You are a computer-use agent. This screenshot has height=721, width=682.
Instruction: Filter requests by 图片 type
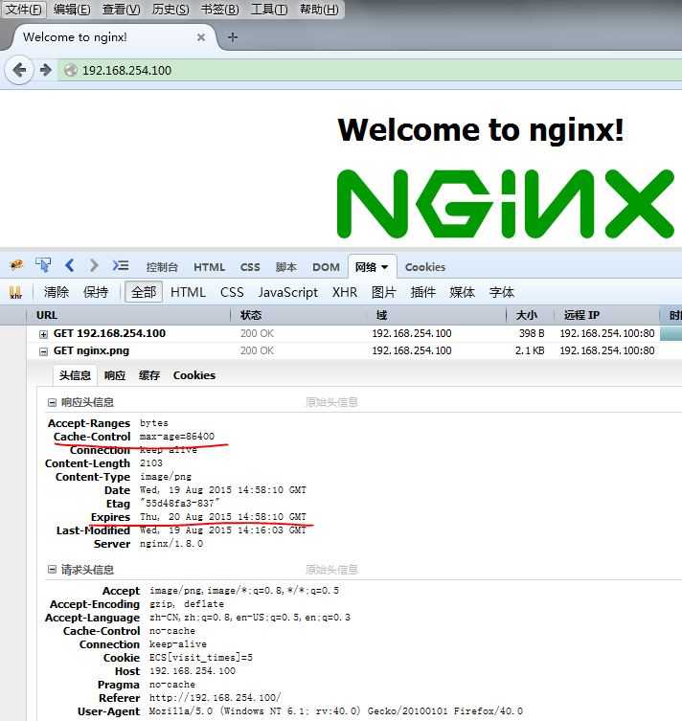(x=383, y=292)
